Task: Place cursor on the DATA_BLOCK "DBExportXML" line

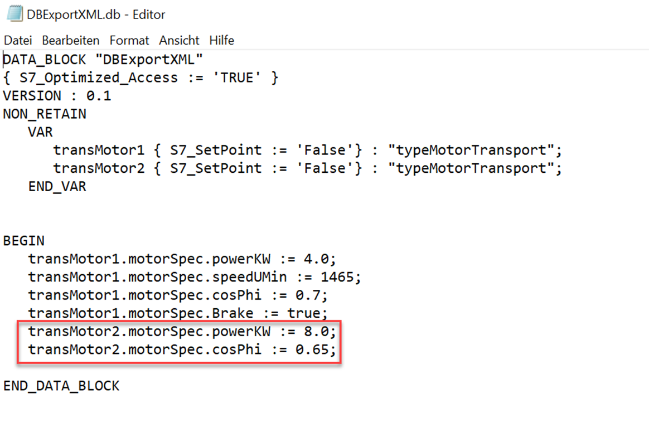Action: click(x=103, y=60)
